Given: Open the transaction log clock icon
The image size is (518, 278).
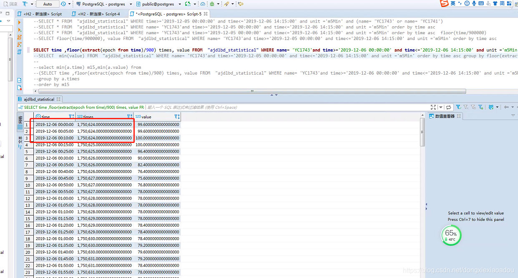Looking at the screenshot, I should pos(63,4).
